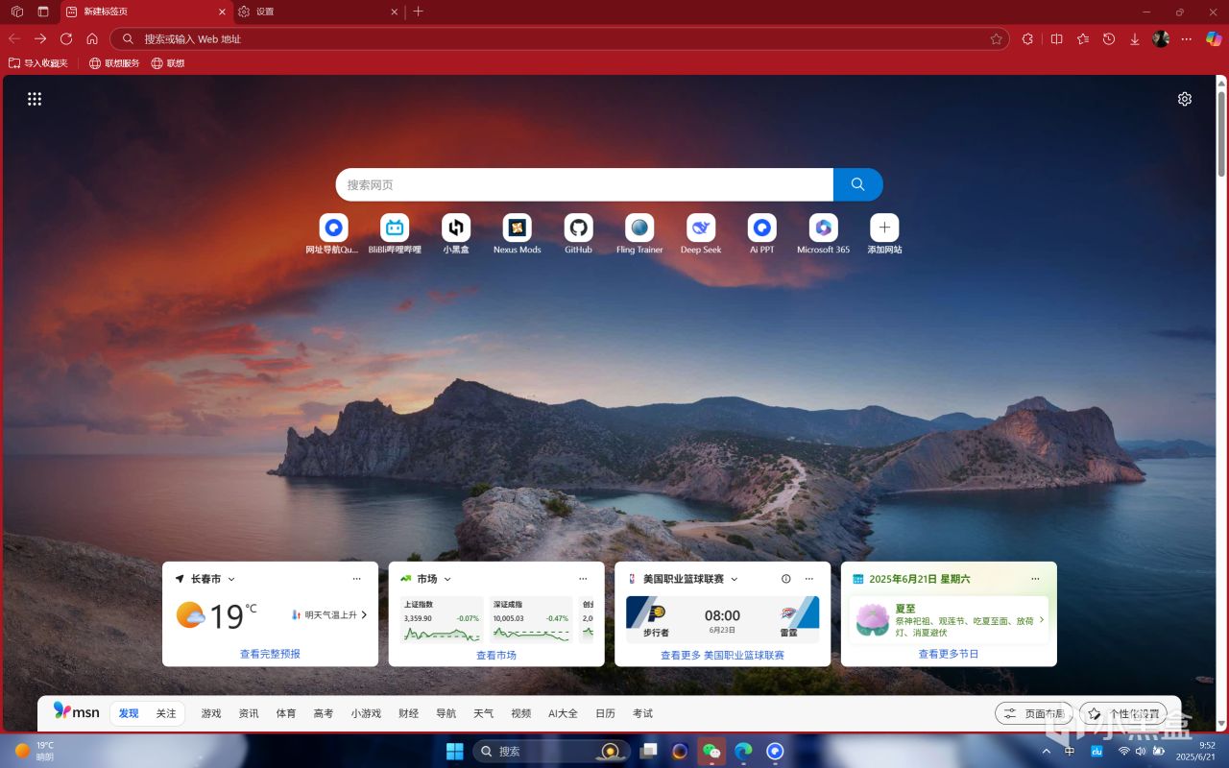The height and width of the screenshot is (768, 1229).
Task: Open more options on calendar card
Action: pyautogui.click(x=1035, y=579)
